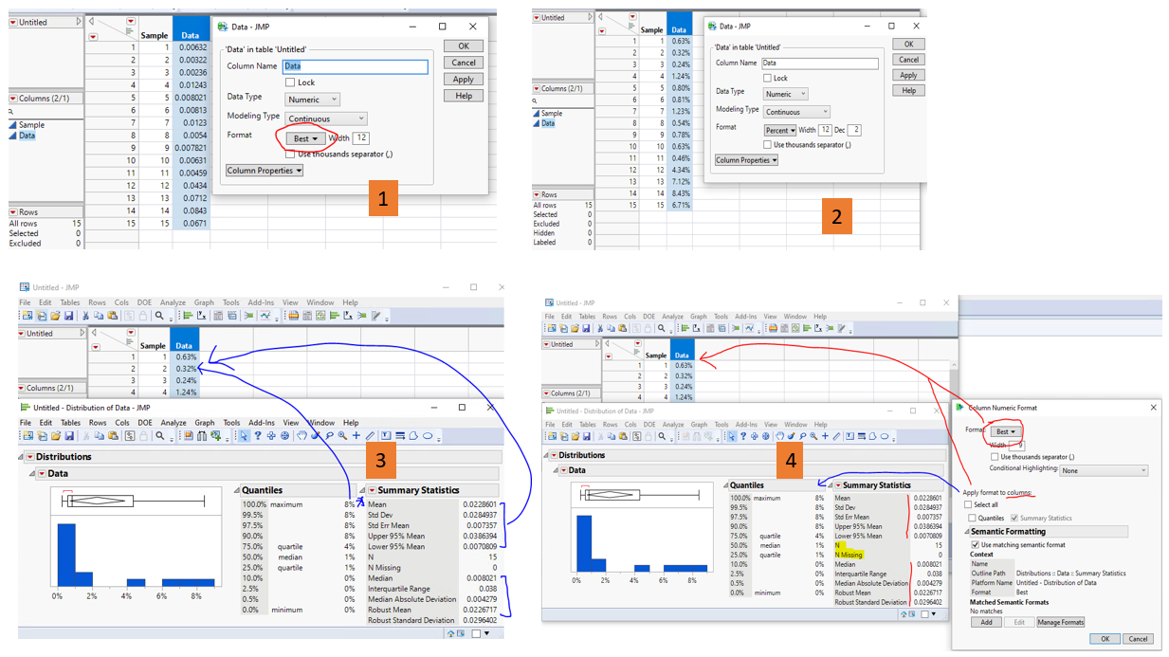Image resolution: width=1169 pixels, height=657 pixels.
Task: Select the Grabber hand tool
Action: click(x=302, y=435)
